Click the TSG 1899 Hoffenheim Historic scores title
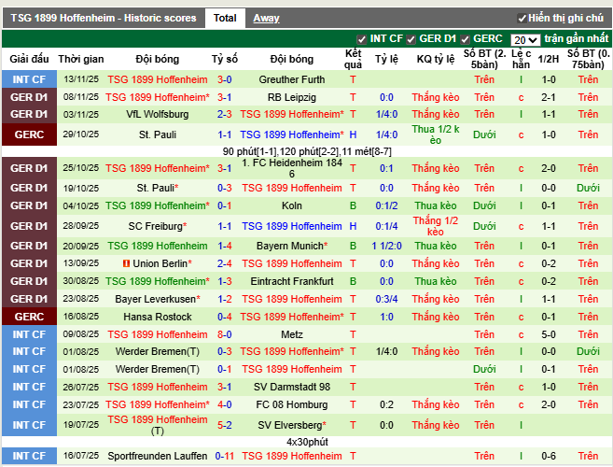Screen dimensions: 613x467 (104, 18)
